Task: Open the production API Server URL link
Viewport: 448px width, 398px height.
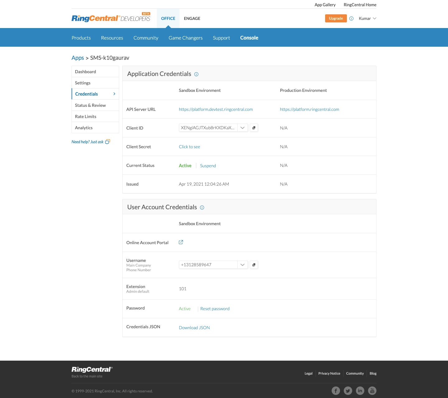Action: pyautogui.click(x=310, y=109)
